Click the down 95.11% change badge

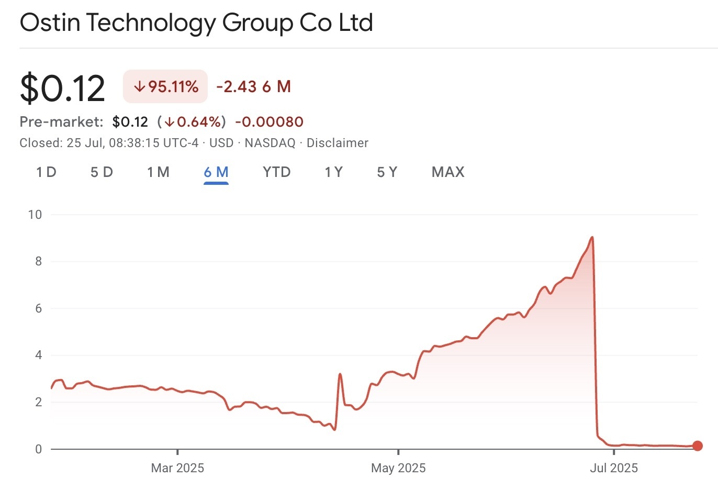click(165, 86)
